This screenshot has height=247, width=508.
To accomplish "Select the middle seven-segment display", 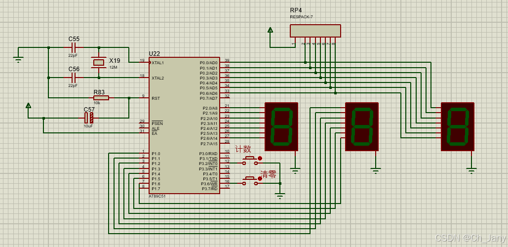I will click(361, 127).
